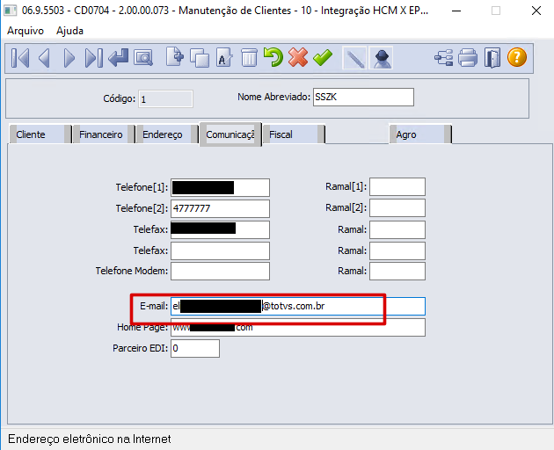Click the first Telefax field

tap(220, 230)
